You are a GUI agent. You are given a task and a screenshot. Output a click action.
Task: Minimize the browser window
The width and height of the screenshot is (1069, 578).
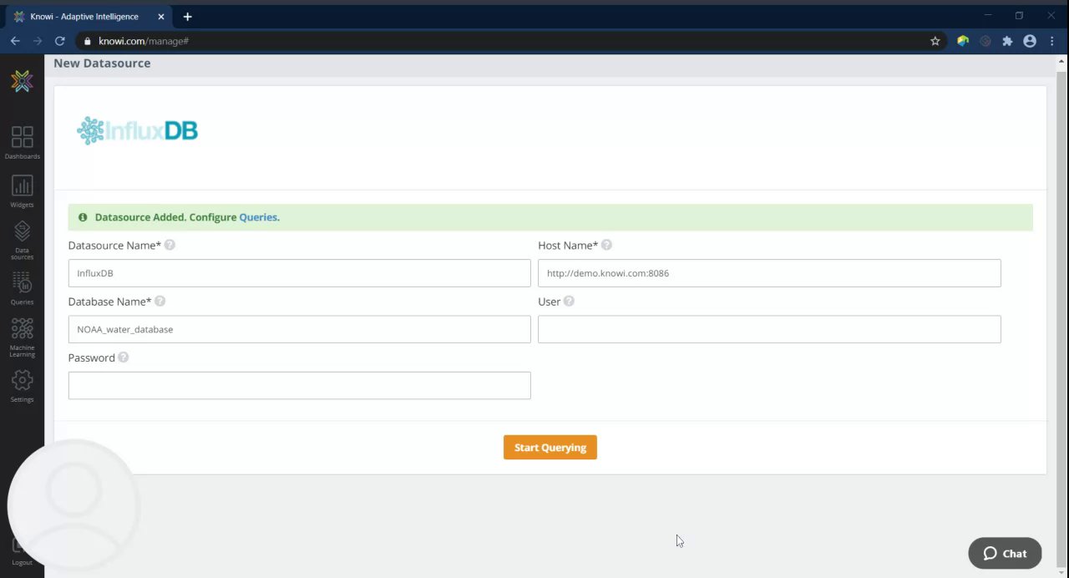click(987, 15)
